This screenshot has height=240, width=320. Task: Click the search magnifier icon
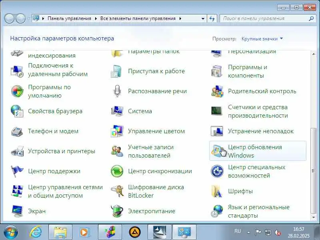click(311, 18)
